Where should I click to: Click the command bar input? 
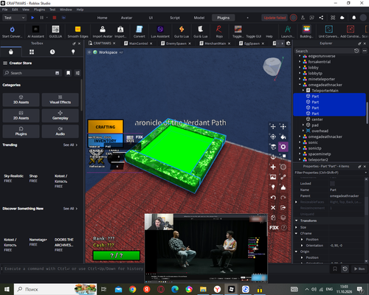tap(74, 268)
